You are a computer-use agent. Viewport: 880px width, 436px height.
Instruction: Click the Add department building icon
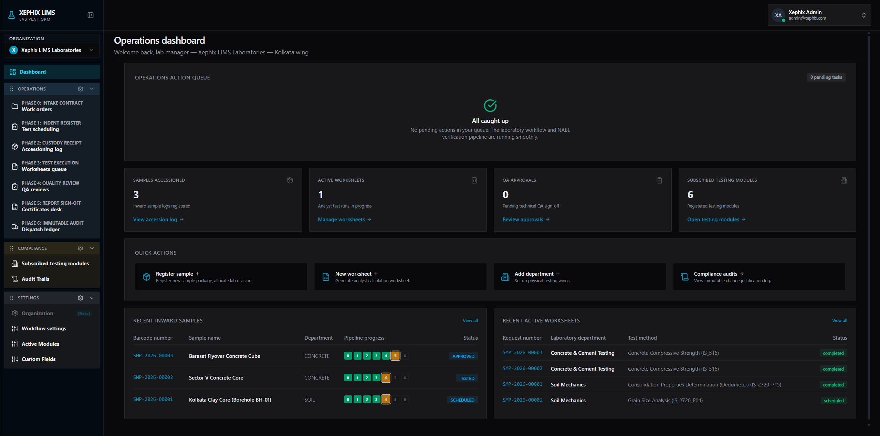tap(505, 277)
